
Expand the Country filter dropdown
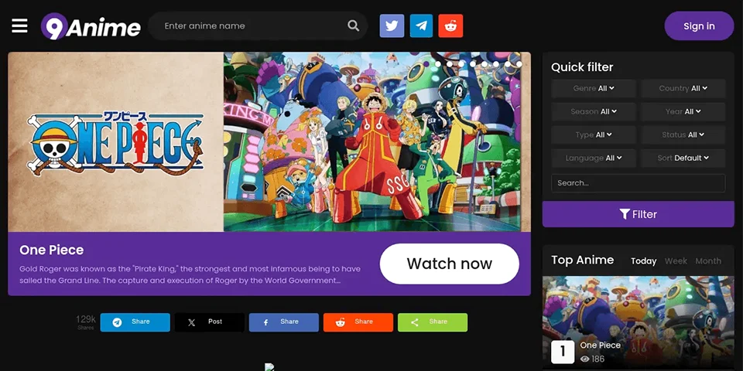683,88
